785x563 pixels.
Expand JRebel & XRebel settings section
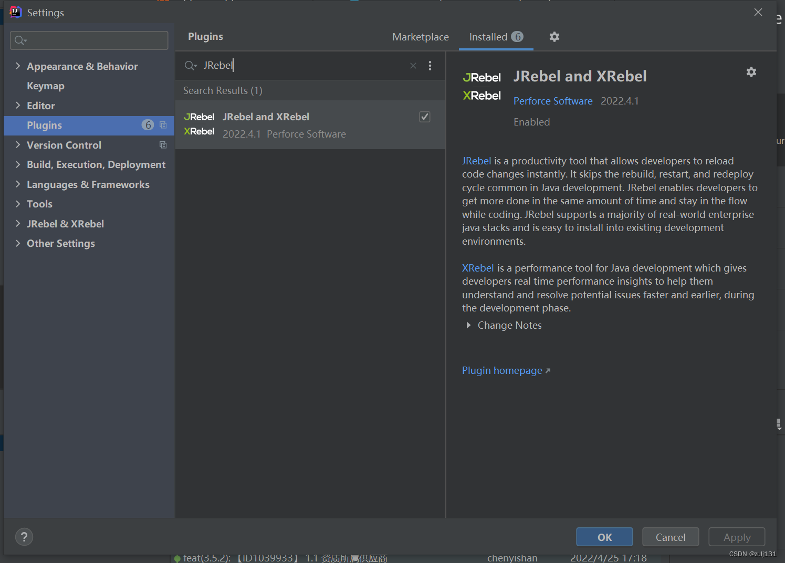pos(18,224)
